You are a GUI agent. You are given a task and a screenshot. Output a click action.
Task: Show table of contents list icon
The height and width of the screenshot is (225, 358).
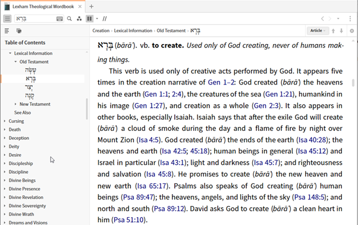click(7, 30)
